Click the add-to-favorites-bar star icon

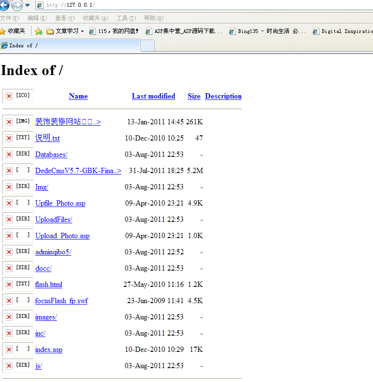pos(38,31)
